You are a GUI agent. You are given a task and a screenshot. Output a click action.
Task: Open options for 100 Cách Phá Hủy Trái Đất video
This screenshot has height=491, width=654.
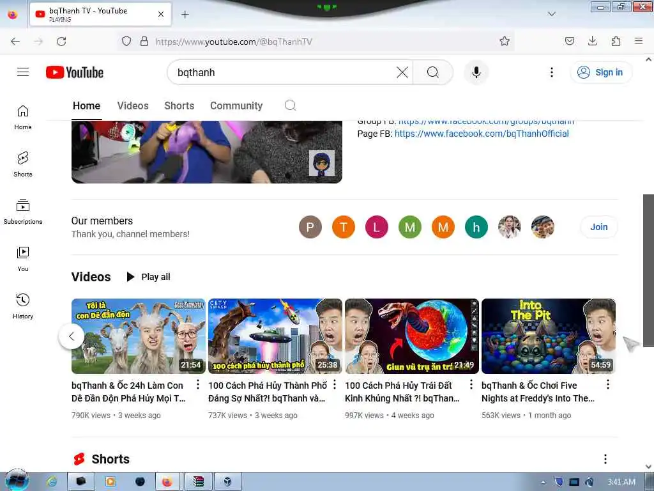click(471, 384)
